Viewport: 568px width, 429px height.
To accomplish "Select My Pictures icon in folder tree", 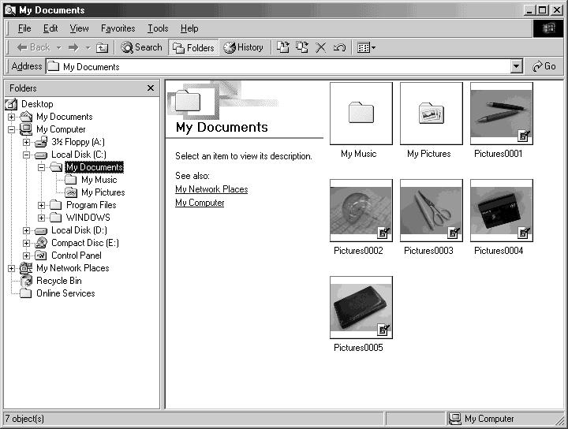I will (x=71, y=192).
